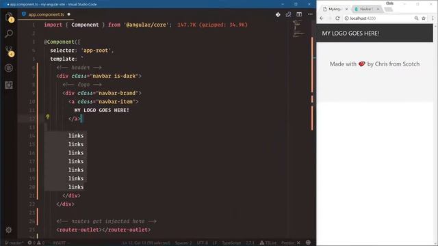Screen dimensions: 438x246
Task: Click the Prettier status item
Action: click(x=290, y=243)
